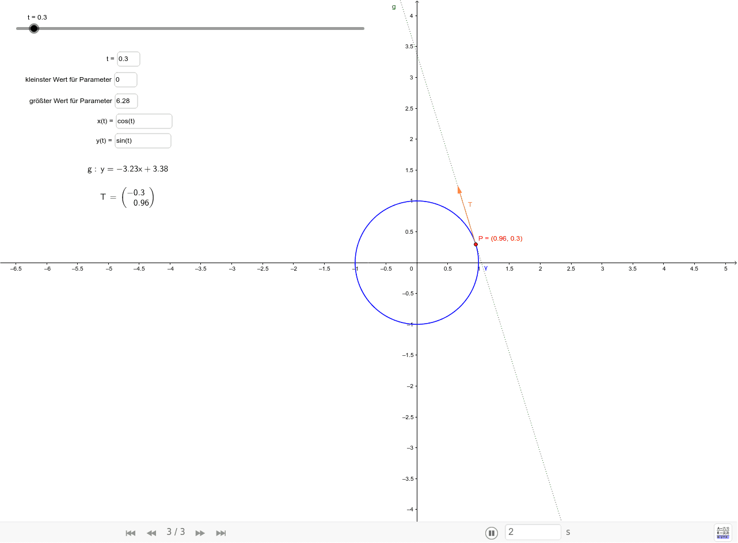The image size is (738, 543).
Task: Jump to first construction step
Action: click(x=131, y=533)
